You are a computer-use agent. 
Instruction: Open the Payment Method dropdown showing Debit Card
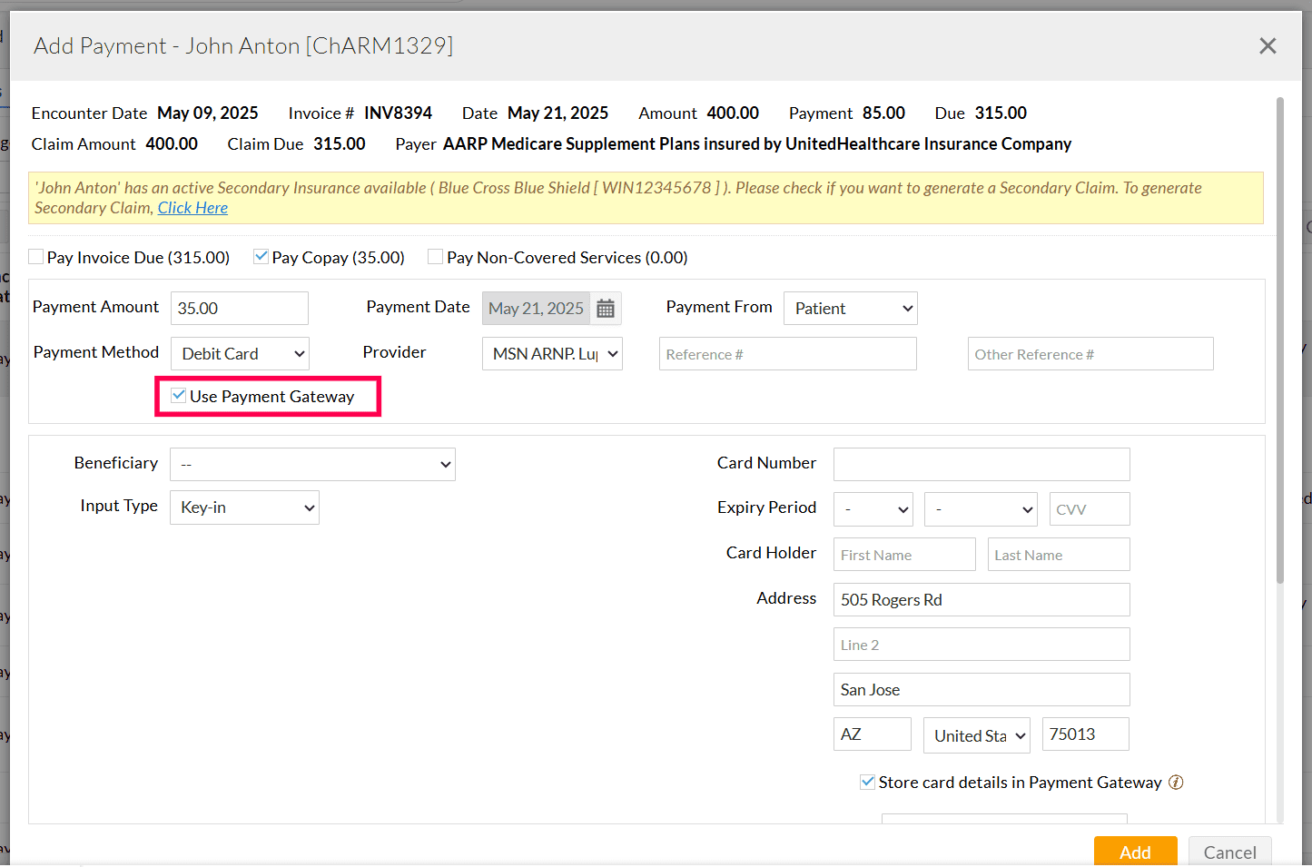[x=240, y=353]
